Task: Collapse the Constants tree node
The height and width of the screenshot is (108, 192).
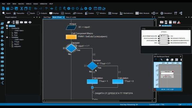Action: (7, 28)
